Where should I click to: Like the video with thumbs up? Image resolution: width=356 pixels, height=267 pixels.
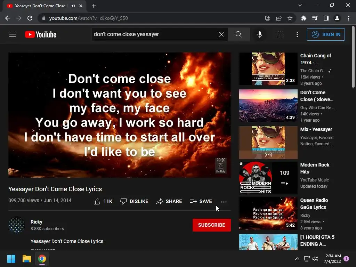[103, 201]
